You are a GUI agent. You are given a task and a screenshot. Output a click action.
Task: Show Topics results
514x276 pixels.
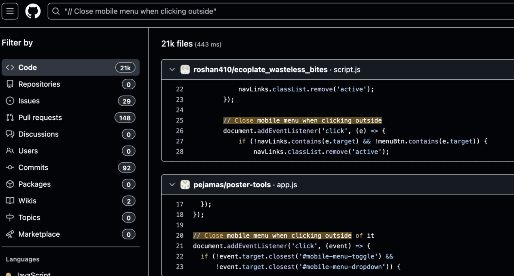click(x=70, y=218)
